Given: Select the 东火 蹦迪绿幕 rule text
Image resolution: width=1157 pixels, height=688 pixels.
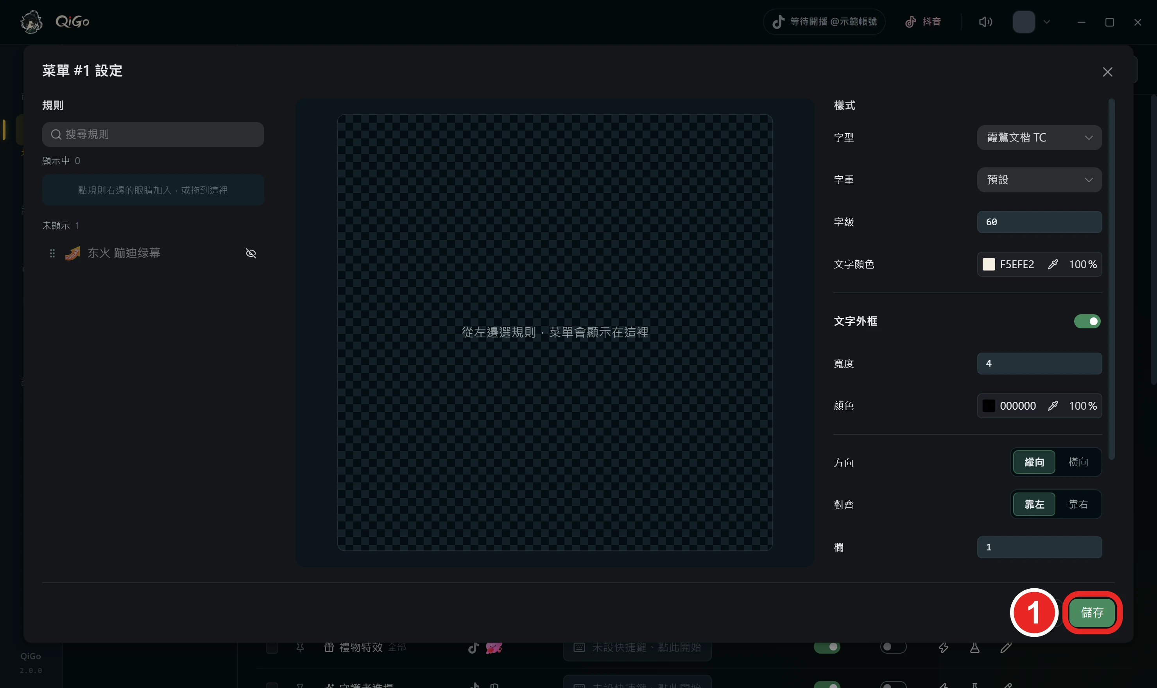Looking at the screenshot, I should [124, 253].
